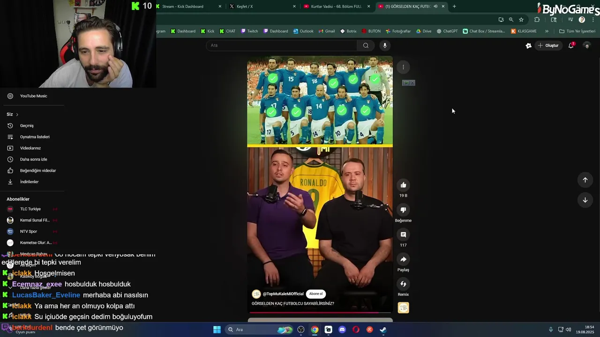Open the Gmail bookmark

pos(327,31)
